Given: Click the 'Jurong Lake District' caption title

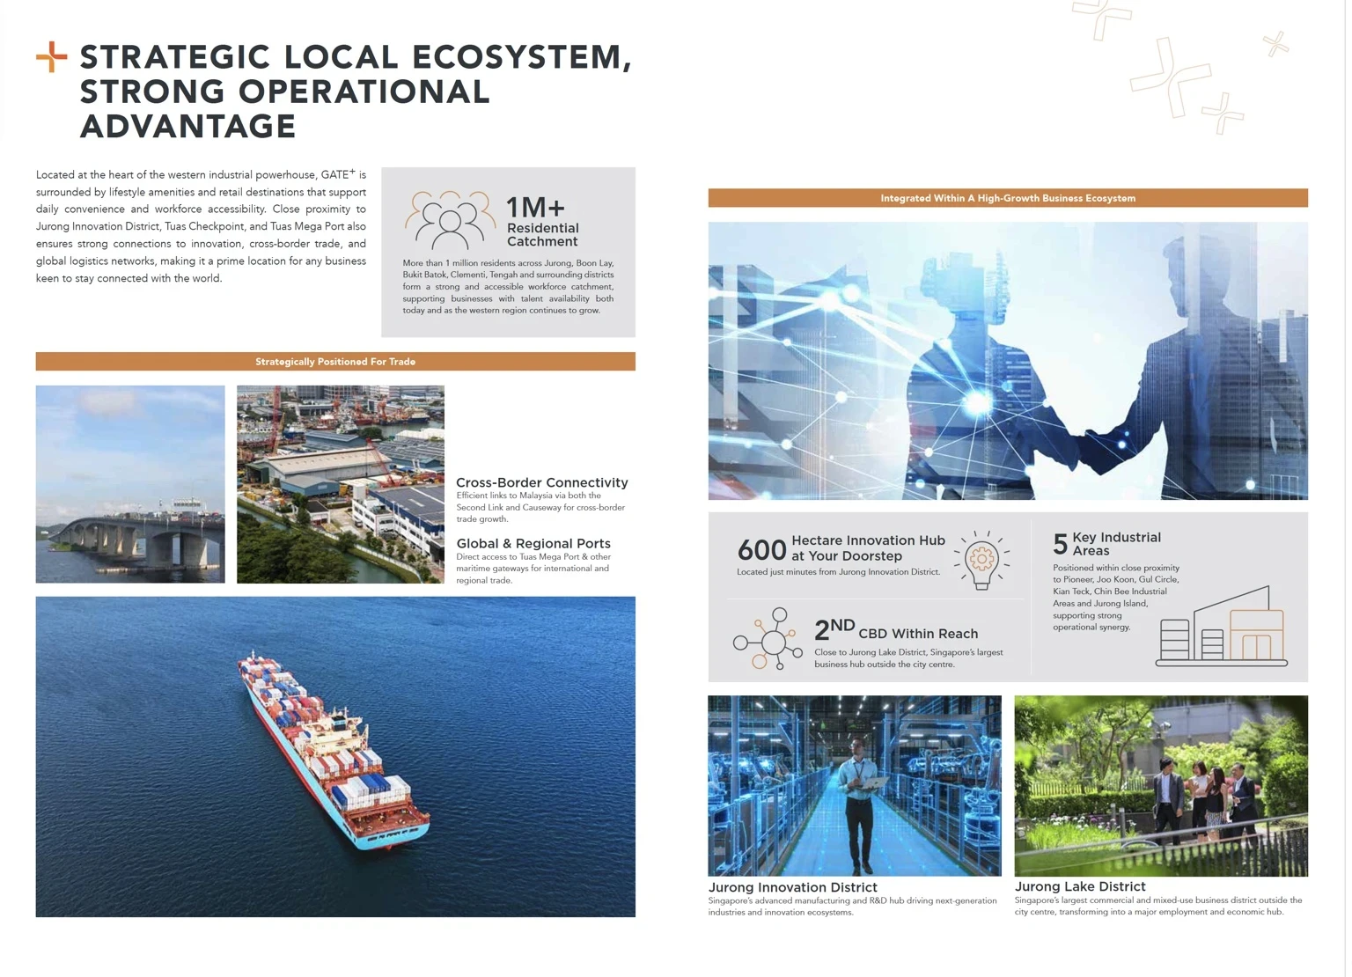Looking at the screenshot, I should (1080, 887).
